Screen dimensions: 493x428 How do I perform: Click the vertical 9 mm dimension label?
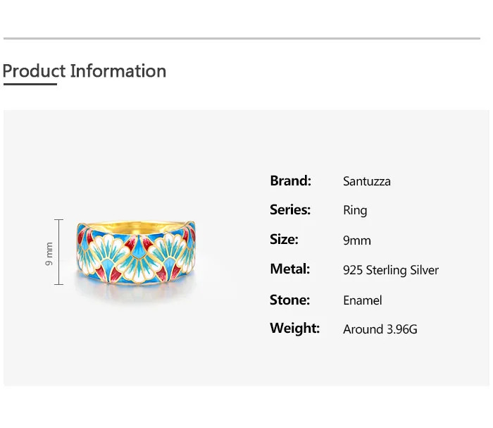(49, 253)
